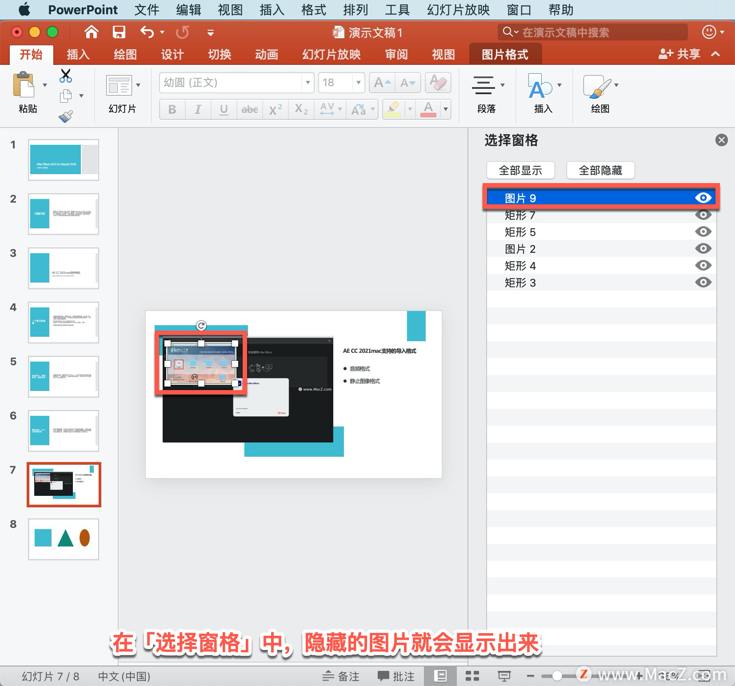The height and width of the screenshot is (686, 735).
Task: Collapse the ribbon with the chevron
Action: pyautogui.click(x=715, y=54)
